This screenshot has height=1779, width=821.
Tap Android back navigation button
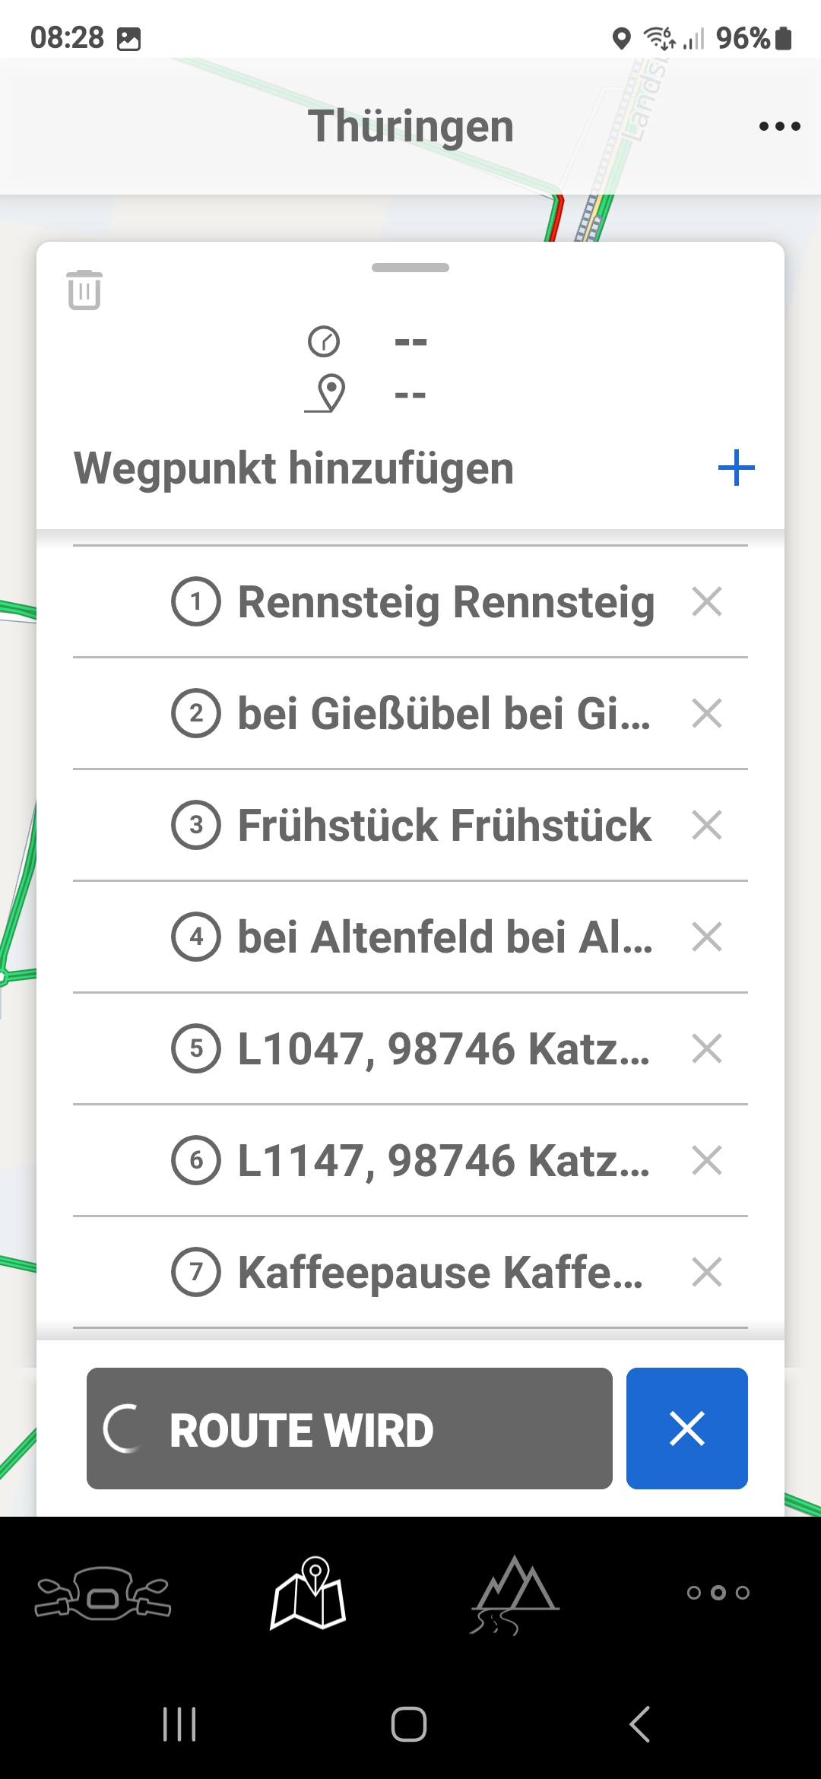point(639,1724)
